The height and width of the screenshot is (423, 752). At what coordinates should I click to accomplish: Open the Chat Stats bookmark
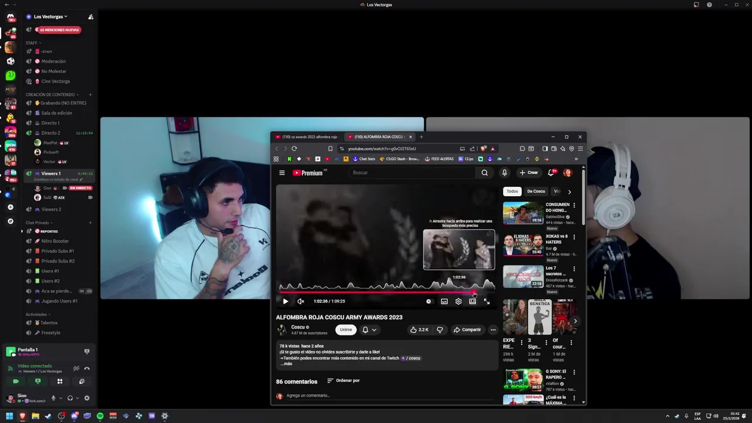click(364, 159)
